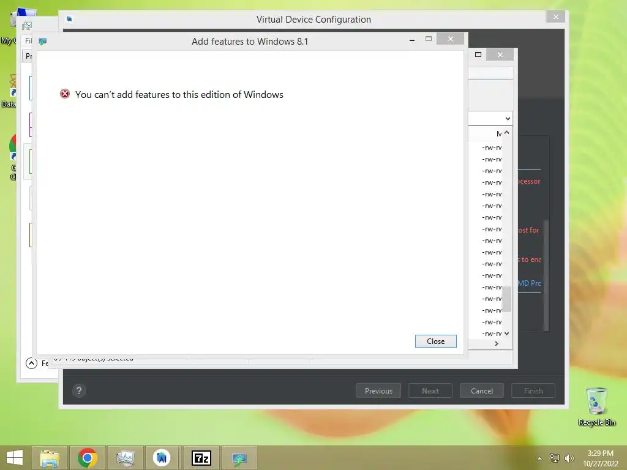Screen dimensions: 627x470
Task: Maximize the Add features dialog
Action: coord(428,39)
